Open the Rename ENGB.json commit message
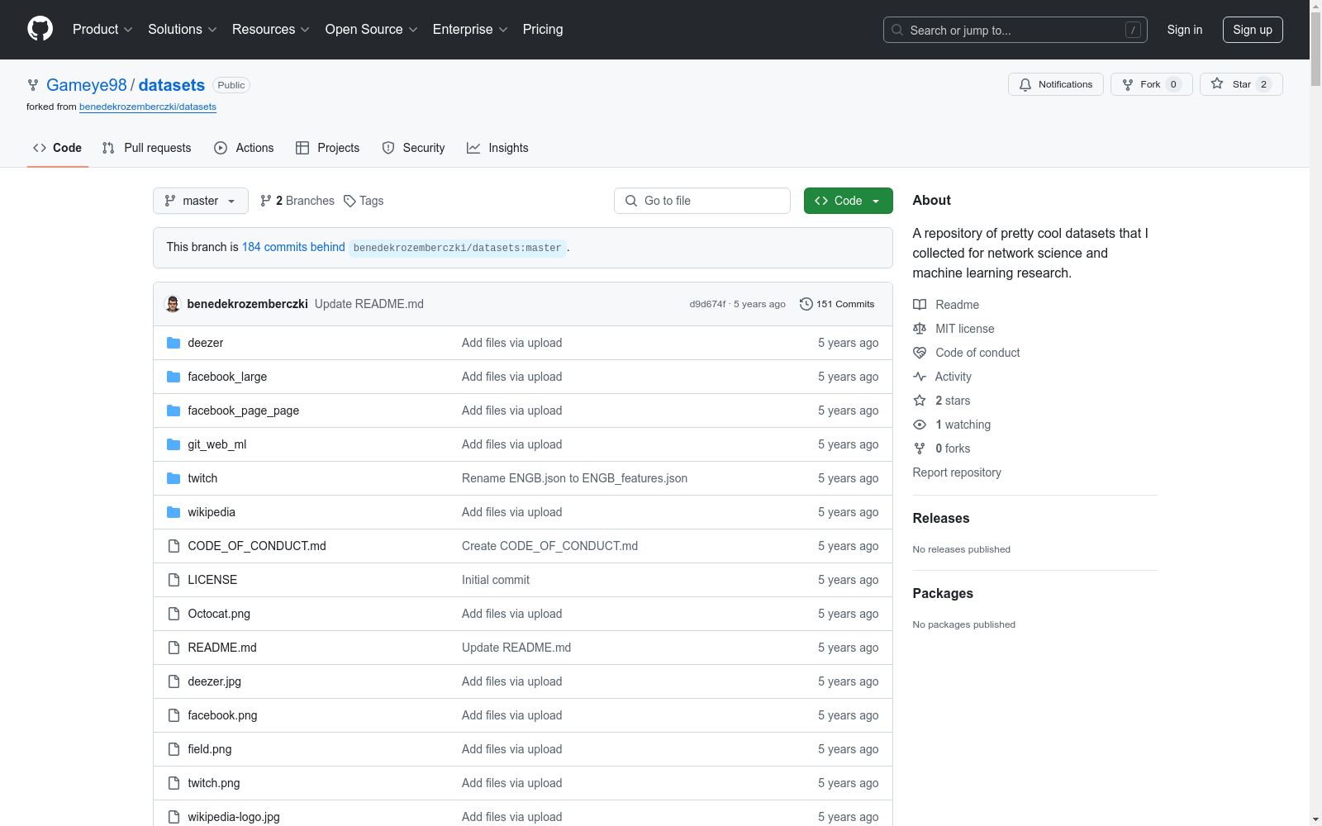Image resolution: width=1322 pixels, height=826 pixels. coord(574,478)
